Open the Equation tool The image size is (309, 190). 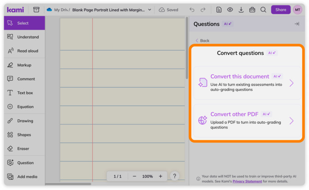coord(24,107)
